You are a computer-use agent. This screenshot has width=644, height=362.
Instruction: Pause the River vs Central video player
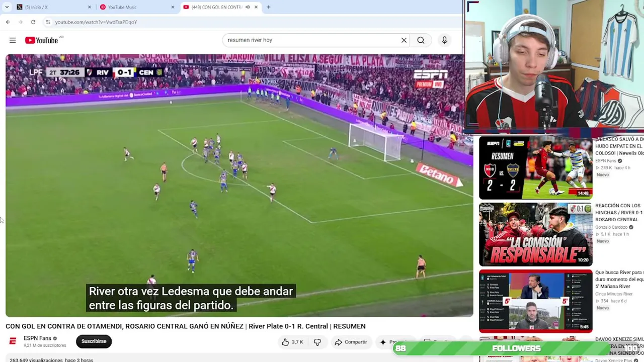pos(239,186)
